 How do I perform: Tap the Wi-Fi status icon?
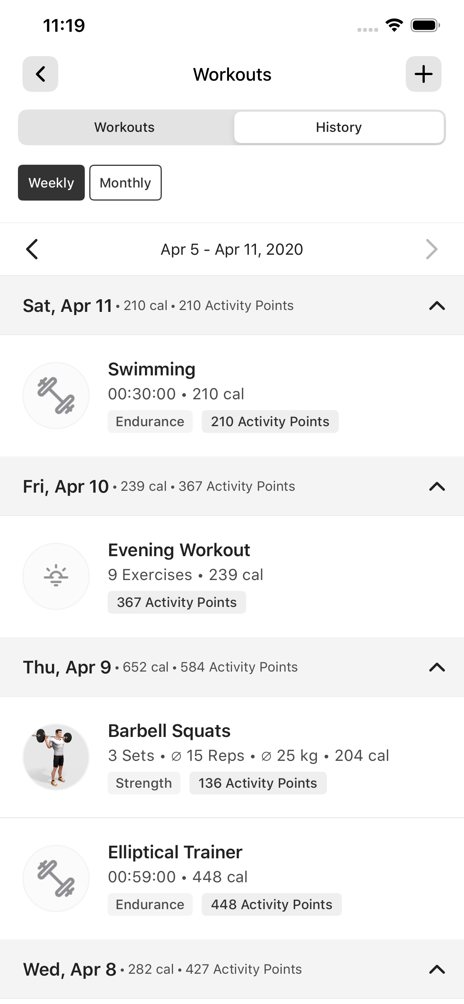coord(394,25)
